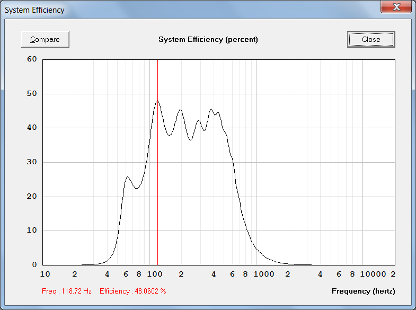Click the Frequency (hertz) axis label

pos(363,291)
